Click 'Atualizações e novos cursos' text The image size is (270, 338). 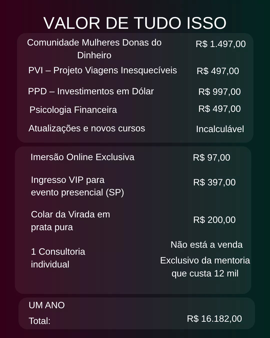coord(87,128)
